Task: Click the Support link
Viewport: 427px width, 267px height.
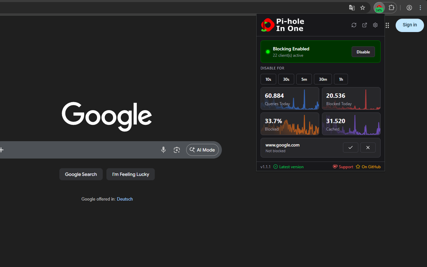Action: [x=343, y=167]
